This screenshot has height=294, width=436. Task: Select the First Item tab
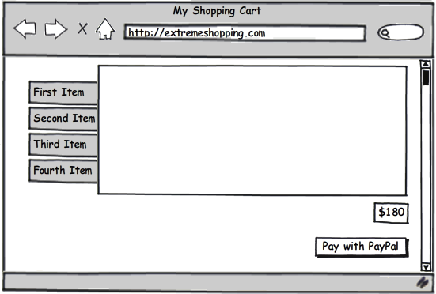(63, 92)
